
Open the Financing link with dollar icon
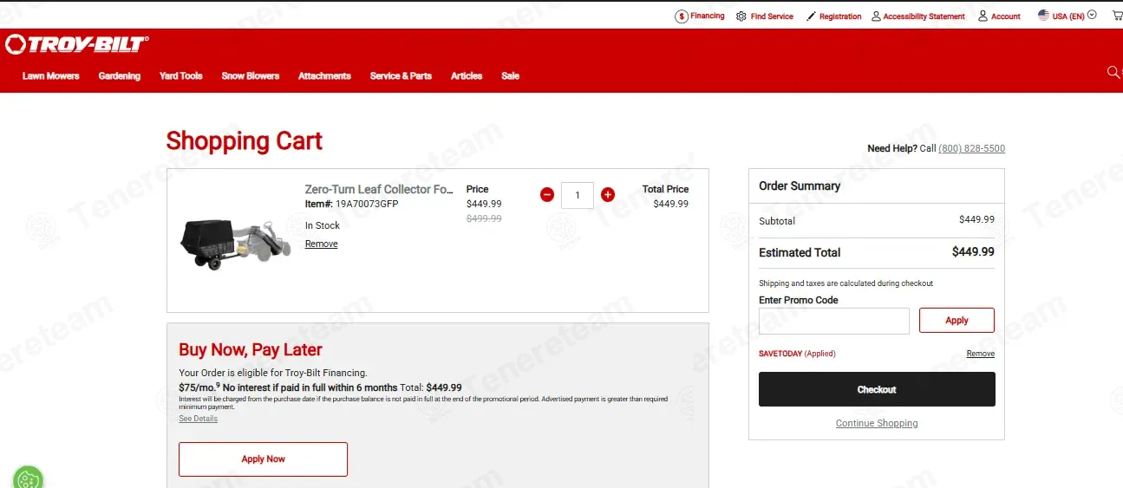[700, 16]
